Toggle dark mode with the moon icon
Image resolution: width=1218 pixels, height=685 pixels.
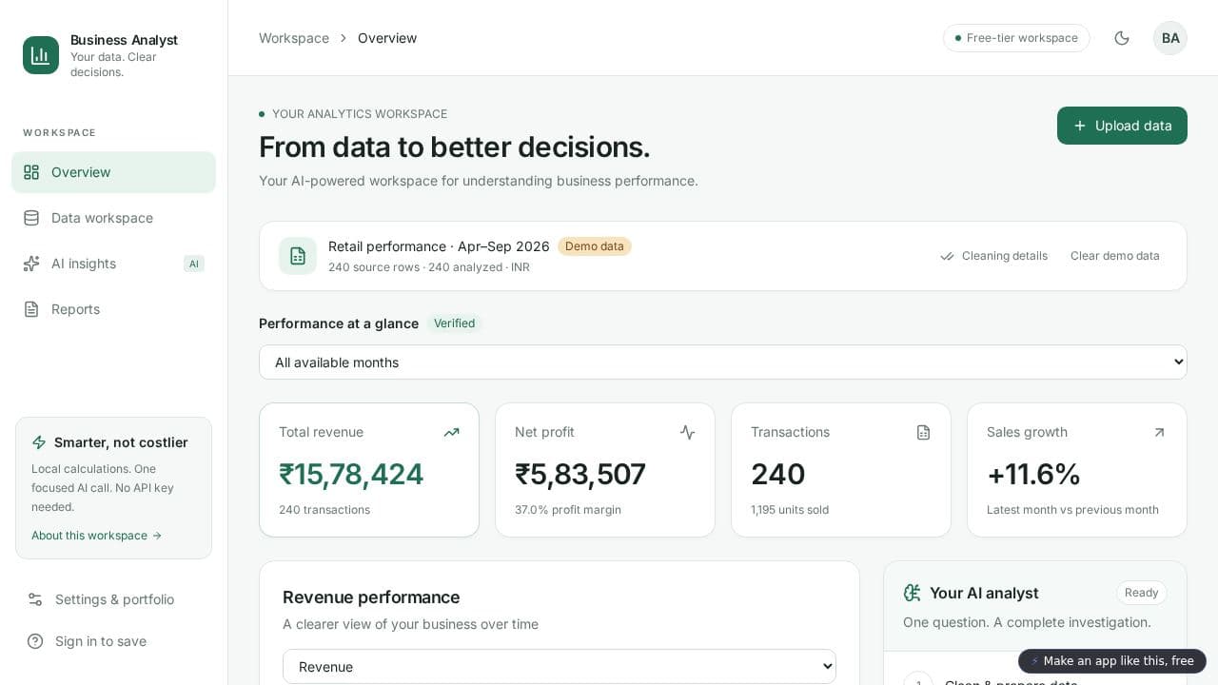click(x=1122, y=38)
